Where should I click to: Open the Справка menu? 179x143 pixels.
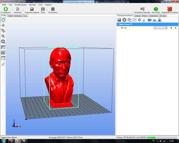[48, 5]
